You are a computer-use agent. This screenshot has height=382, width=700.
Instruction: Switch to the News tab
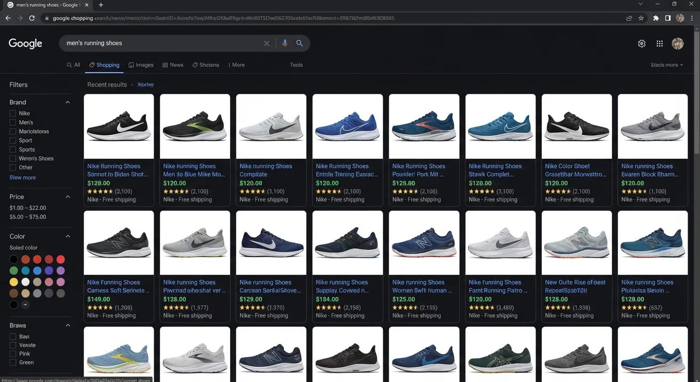point(173,65)
